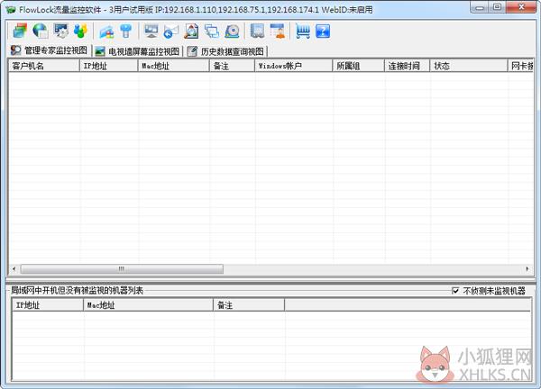The image size is (541, 389).
Task: Maximize the FlowLock window
Action: [498, 7]
